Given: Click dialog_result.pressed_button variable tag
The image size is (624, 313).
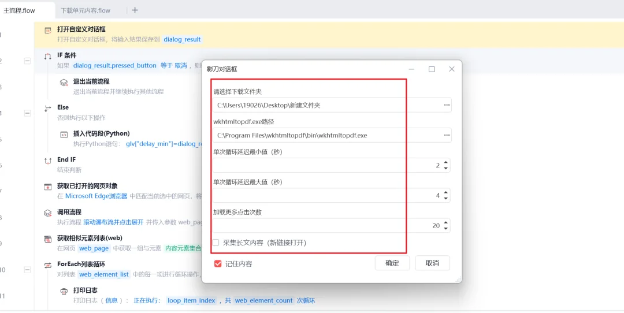Looking at the screenshot, I should coord(115,66).
